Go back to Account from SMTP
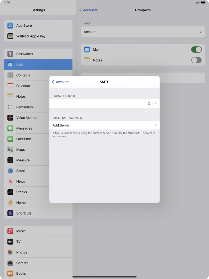 60,82
